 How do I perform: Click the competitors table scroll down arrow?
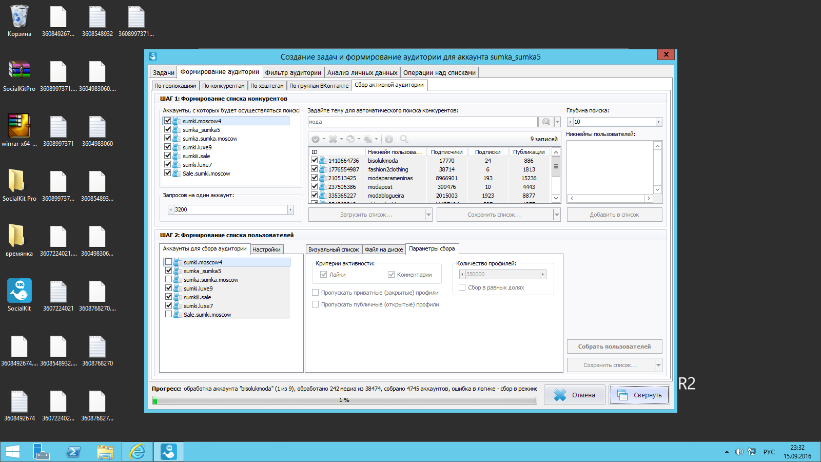coord(556,198)
